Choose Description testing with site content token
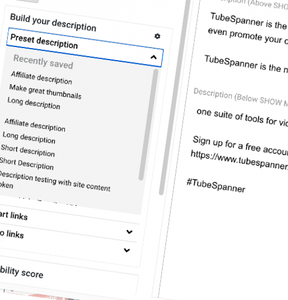The height and width of the screenshot is (300, 288). tap(55, 183)
